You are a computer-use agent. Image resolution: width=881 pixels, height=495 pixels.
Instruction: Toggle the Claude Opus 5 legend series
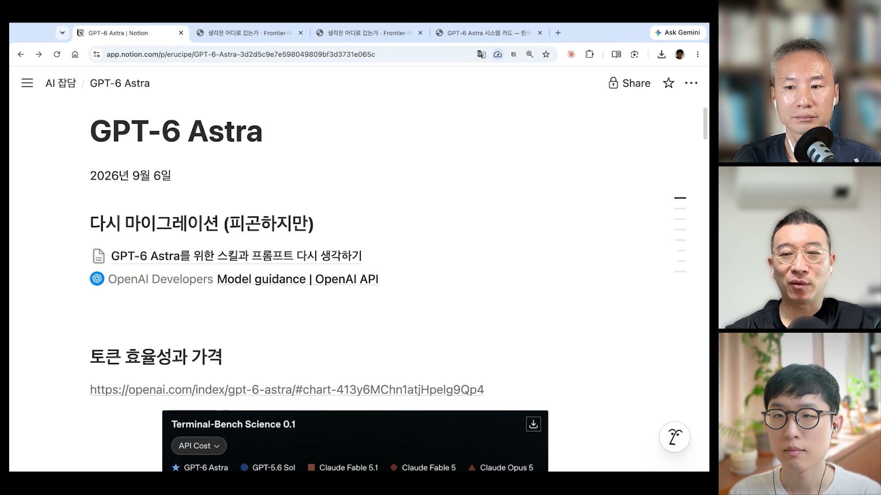point(501,467)
